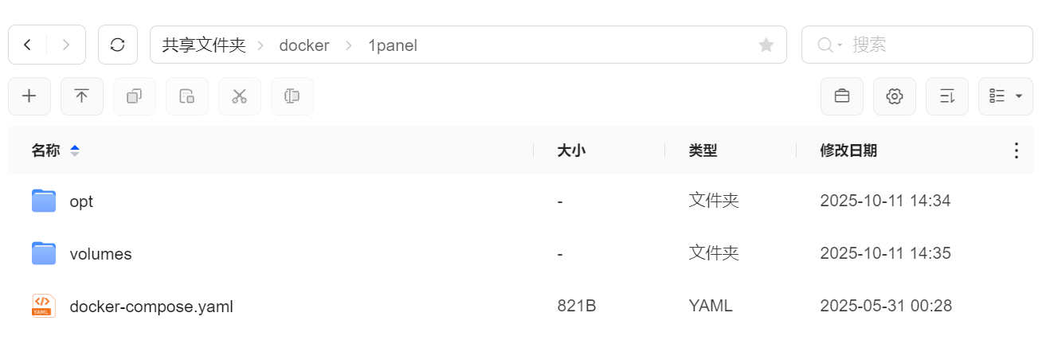
Task: Click the forward navigation arrow
Action: click(66, 45)
